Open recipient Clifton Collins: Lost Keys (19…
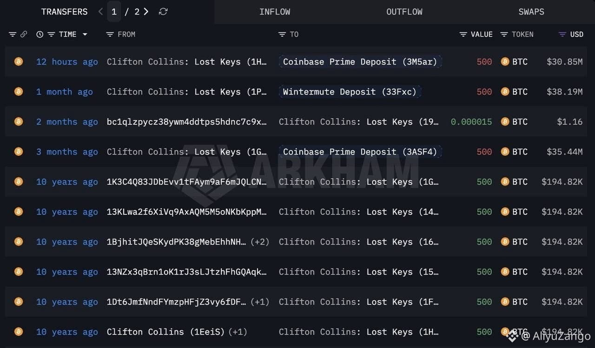Image resolution: width=595 pixels, height=348 pixels. (x=359, y=122)
